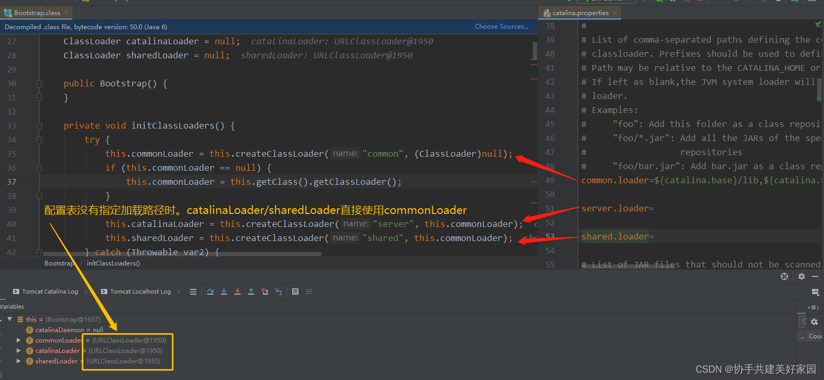Collapse the try block fold on line 34
This screenshot has height=380, width=824.
[x=39, y=140]
